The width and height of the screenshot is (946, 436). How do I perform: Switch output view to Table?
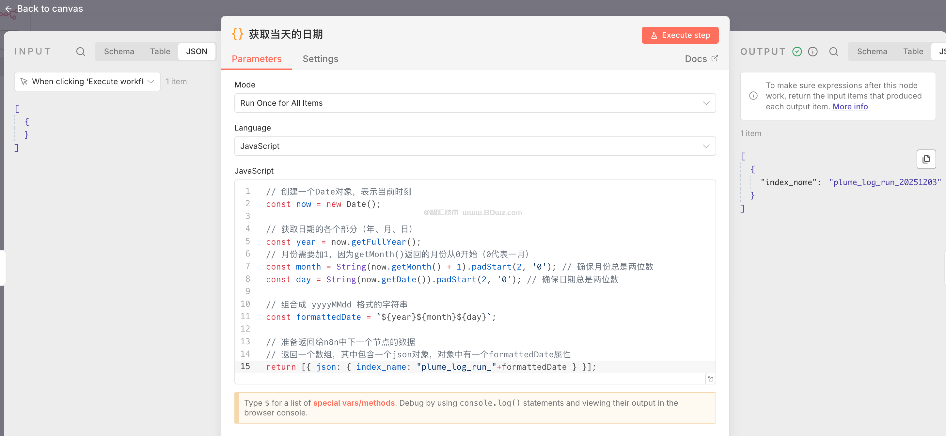coord(913,52)
